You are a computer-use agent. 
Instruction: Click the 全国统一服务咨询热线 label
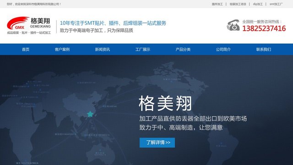coord(262,22)
